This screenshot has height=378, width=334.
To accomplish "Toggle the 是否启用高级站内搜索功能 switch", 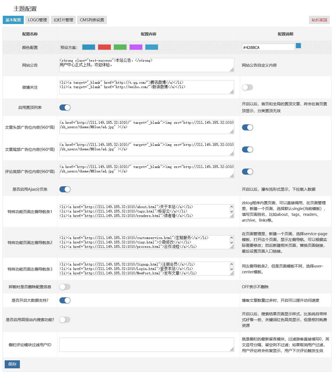I will [65, 320].
